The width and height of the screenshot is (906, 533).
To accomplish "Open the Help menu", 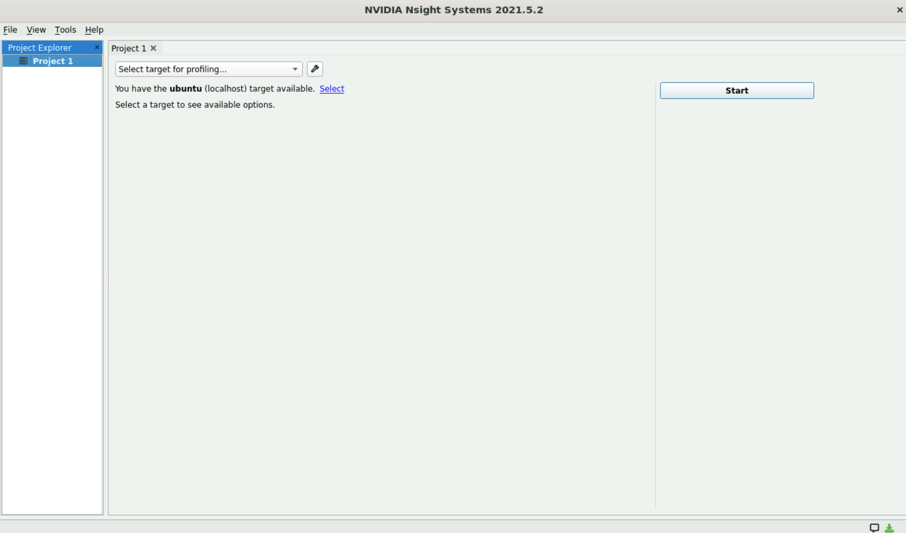I will click(94, 30).
